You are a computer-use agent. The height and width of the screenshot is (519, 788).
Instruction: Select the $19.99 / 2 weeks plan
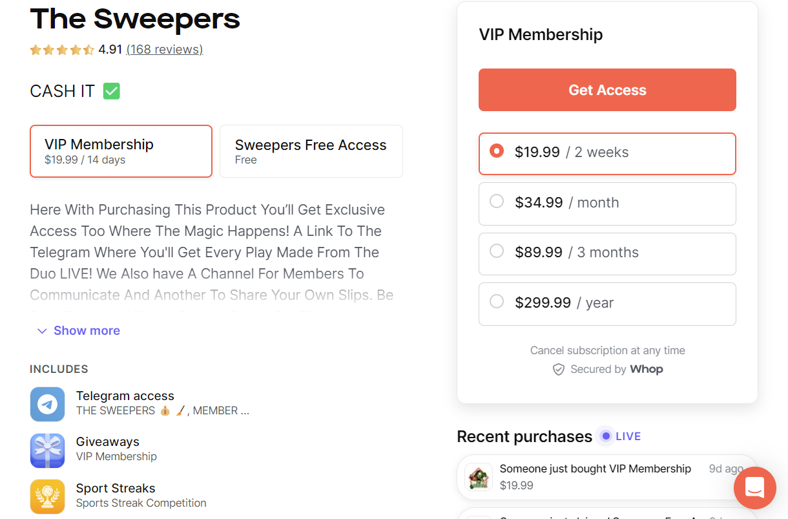[x=607, y=154]
